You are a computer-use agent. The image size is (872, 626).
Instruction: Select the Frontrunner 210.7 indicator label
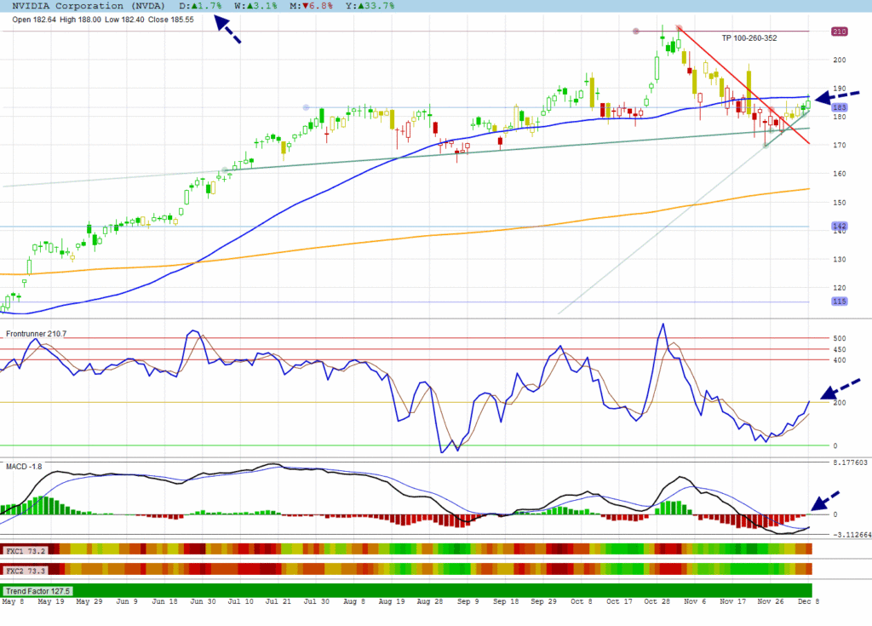point(36,333)
